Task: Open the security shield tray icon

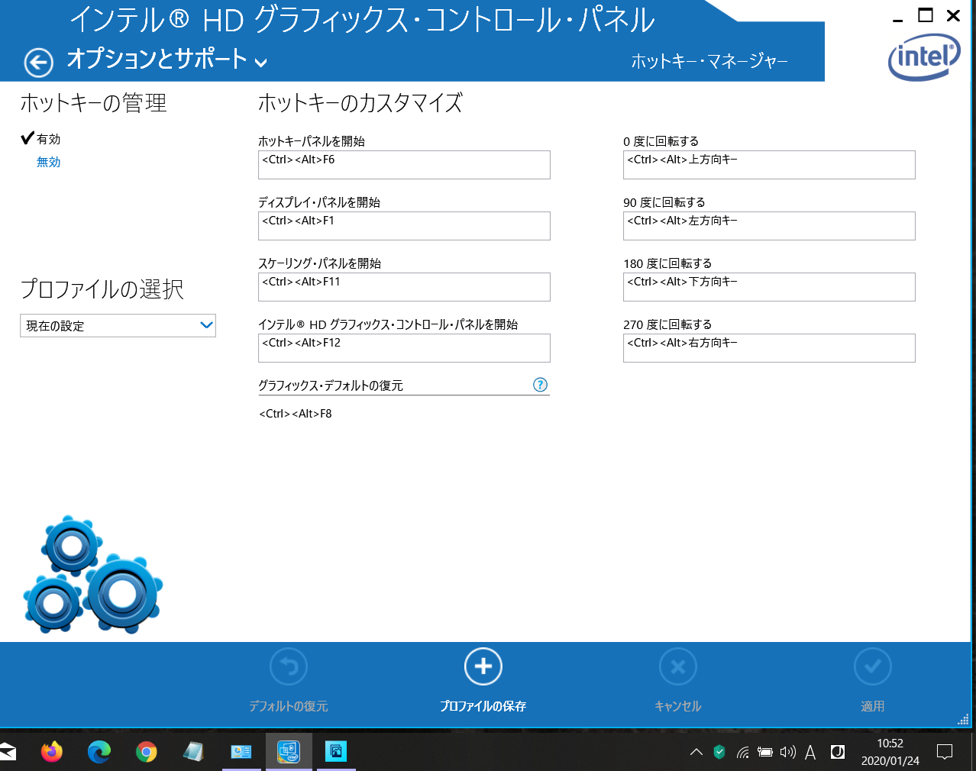Action: tap(719, 752)
